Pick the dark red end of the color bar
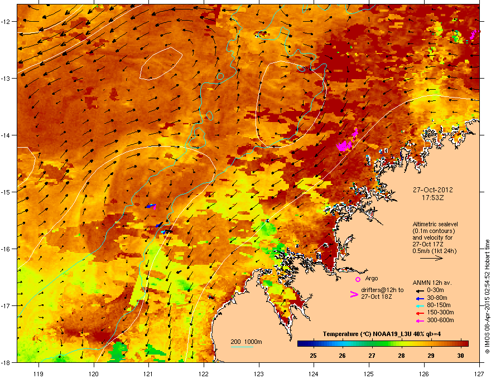 (x=466, y=344)
